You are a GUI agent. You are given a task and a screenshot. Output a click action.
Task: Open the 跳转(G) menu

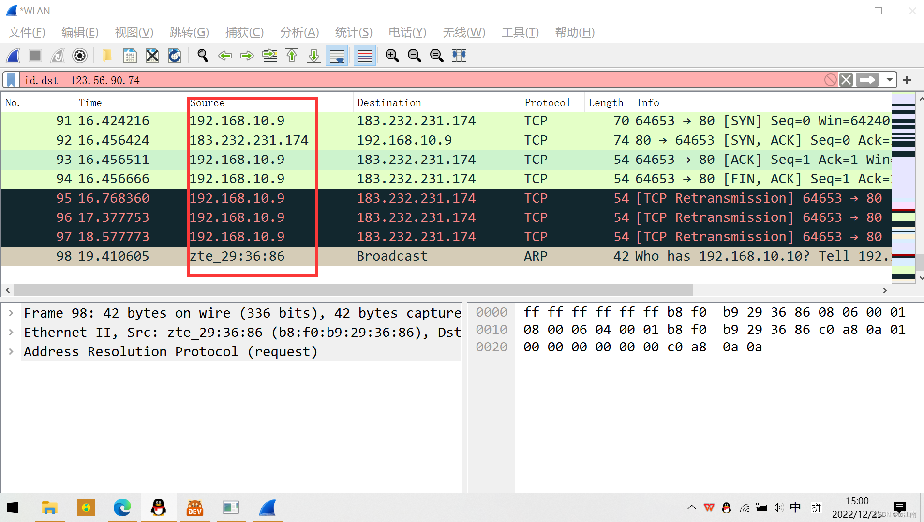(189, 32)
